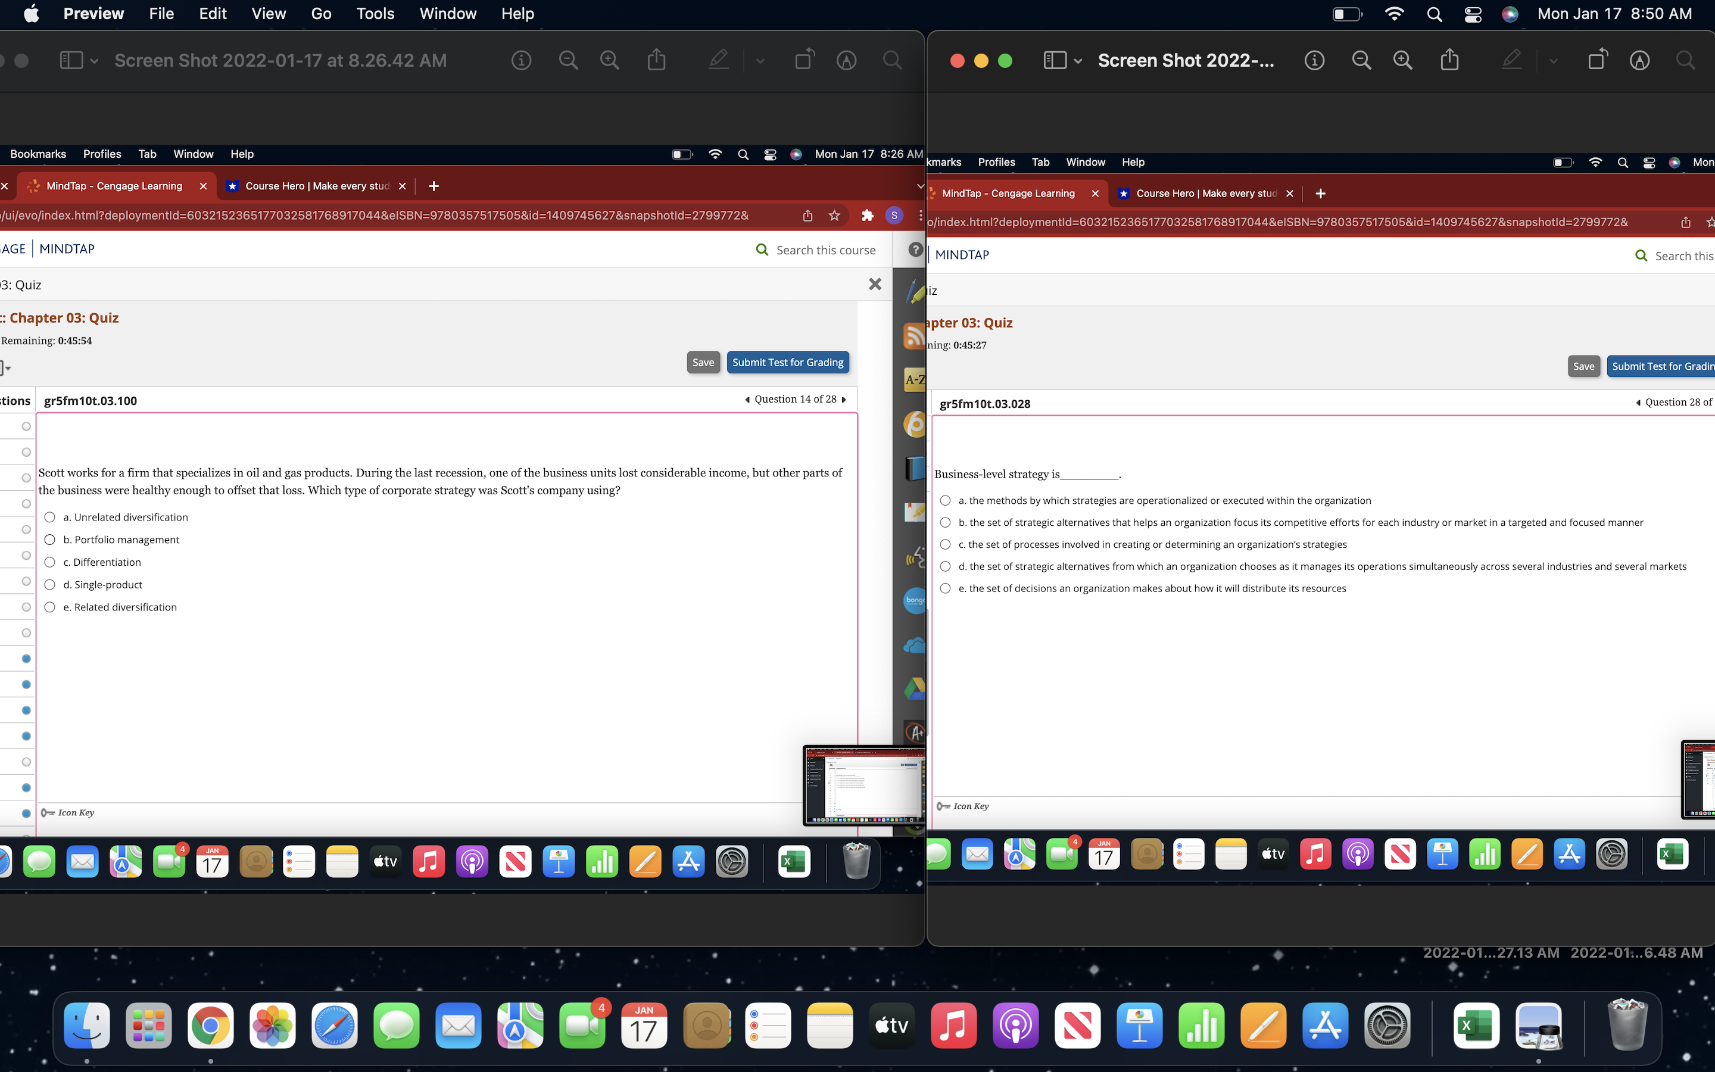
Task: Select option c about processes for creating strategies
Action: click(x=946, y=544)
